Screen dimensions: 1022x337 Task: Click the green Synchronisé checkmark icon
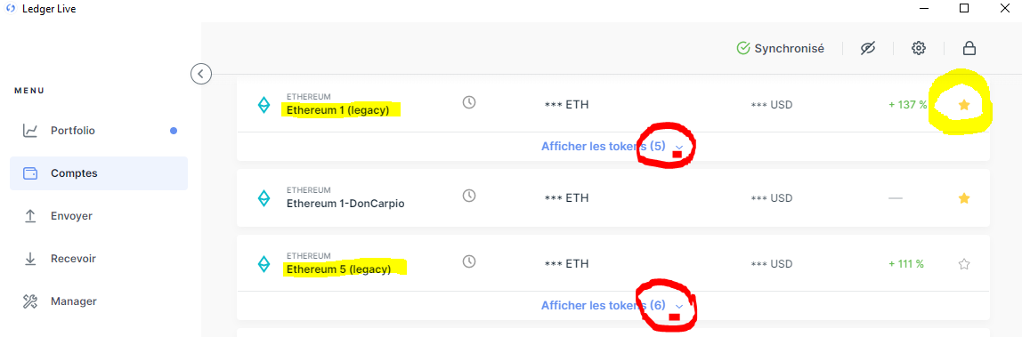(x=743, y=48)
